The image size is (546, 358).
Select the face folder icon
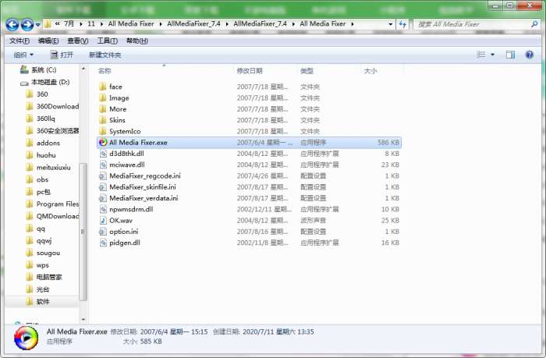click(103, 87)
